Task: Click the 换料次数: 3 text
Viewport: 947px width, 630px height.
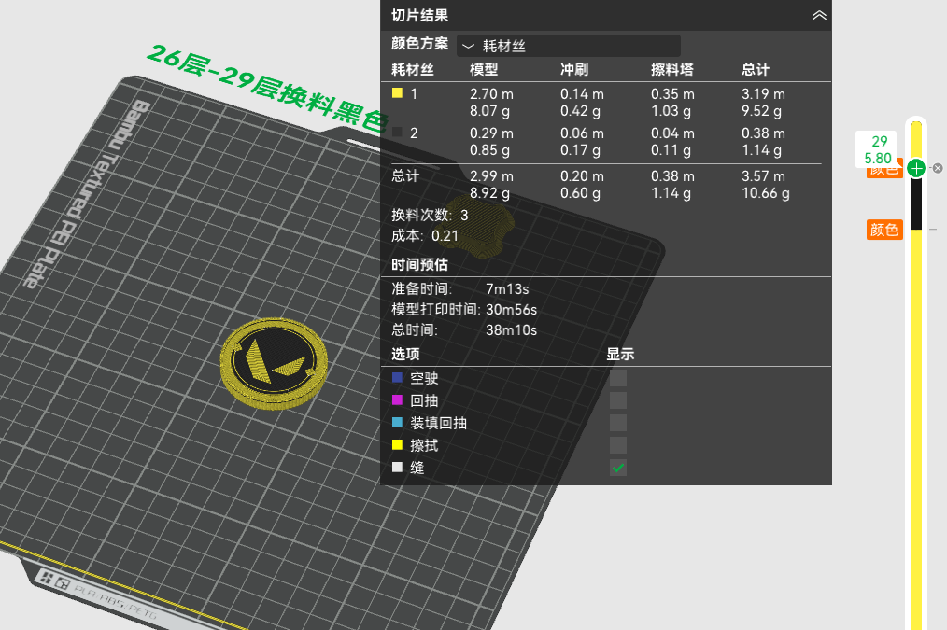Action: (430, 216)
